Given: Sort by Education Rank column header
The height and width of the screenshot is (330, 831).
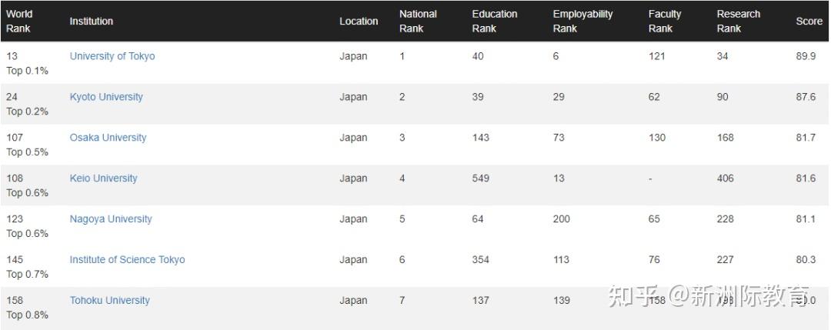Looking at the screenshot, I should pos(495,22).
